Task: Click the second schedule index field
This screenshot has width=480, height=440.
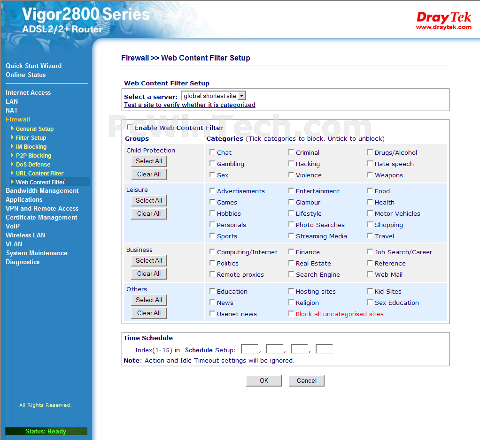Action: tap(275, 349)
